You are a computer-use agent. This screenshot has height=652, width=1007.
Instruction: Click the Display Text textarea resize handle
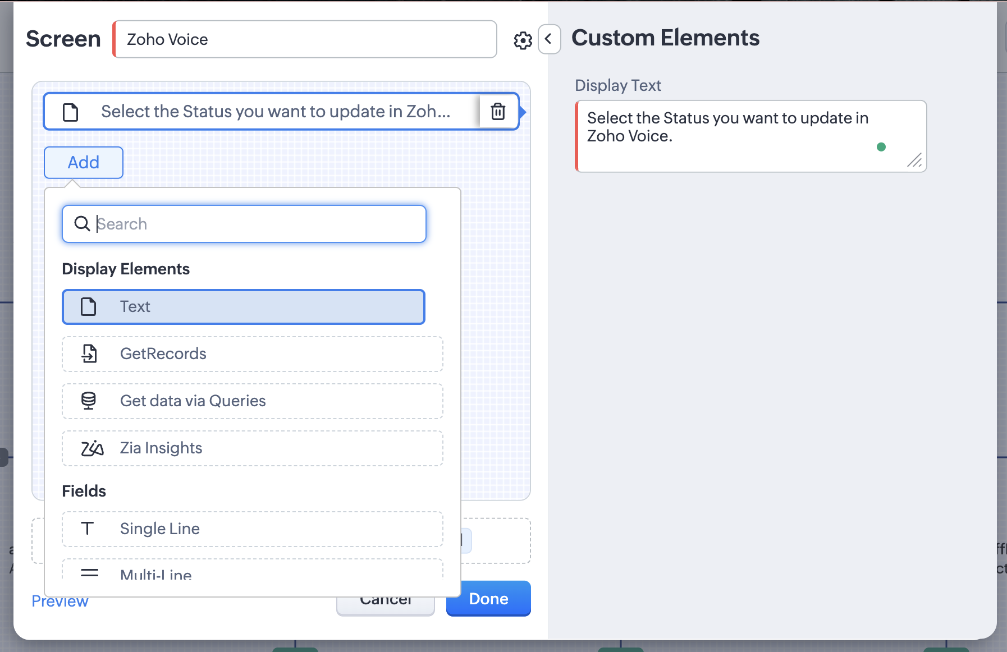point(915,160)
